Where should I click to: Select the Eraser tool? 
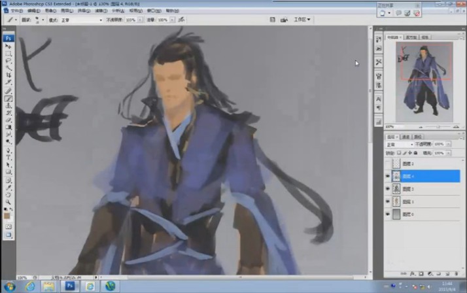(x=9, y=120)
